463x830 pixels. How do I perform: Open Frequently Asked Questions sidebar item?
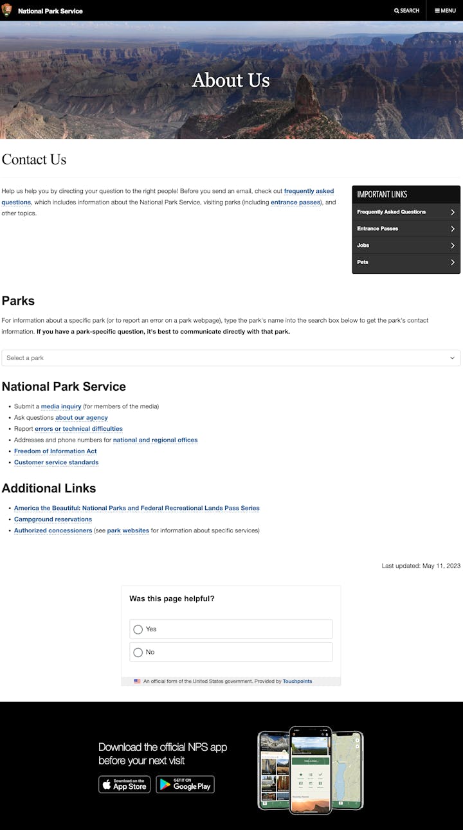391,212
